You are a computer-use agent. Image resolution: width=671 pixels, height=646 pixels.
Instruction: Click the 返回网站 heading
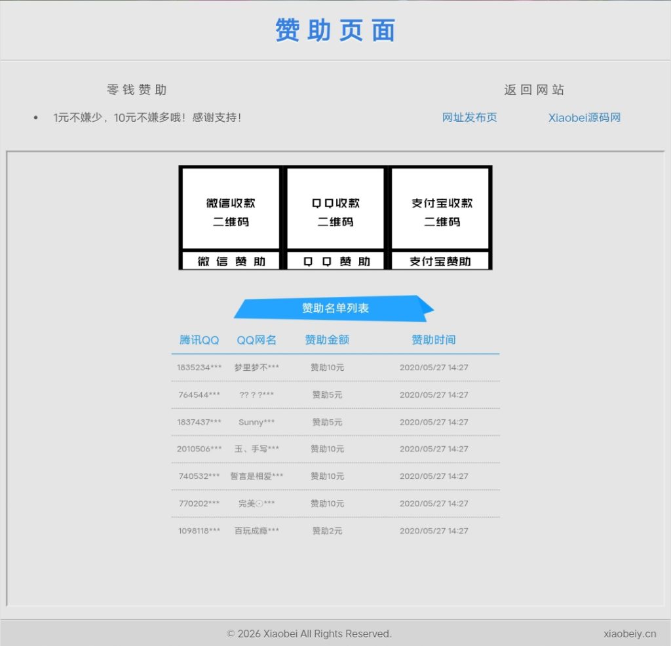click(534, 89)
